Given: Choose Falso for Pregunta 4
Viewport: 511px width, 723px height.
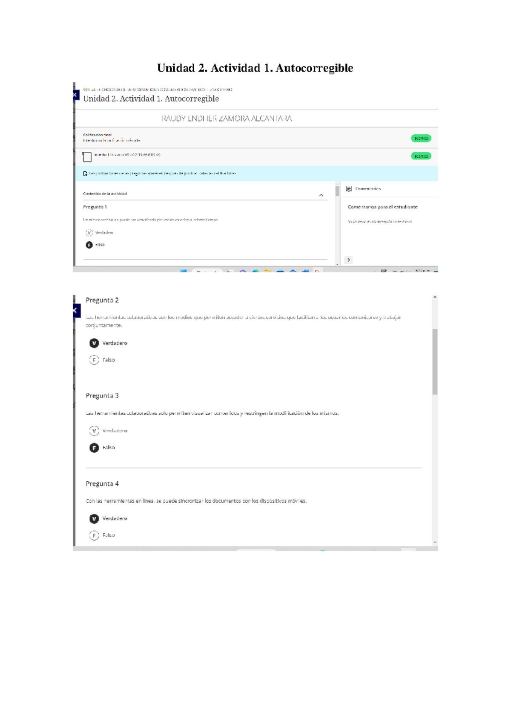Looking at the screenshot, I should click(94, 535).
